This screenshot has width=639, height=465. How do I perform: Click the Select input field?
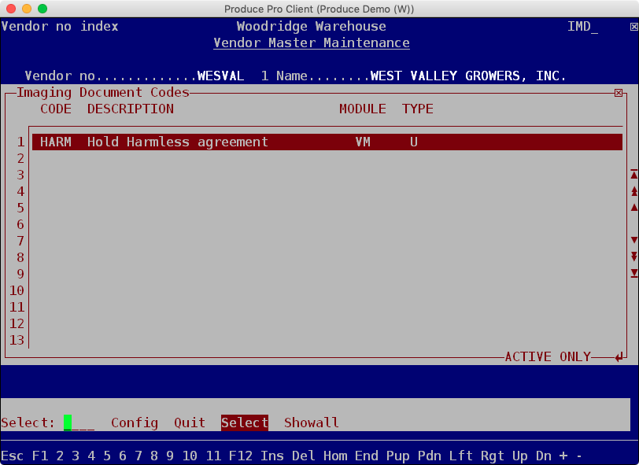tap(79, 423)
